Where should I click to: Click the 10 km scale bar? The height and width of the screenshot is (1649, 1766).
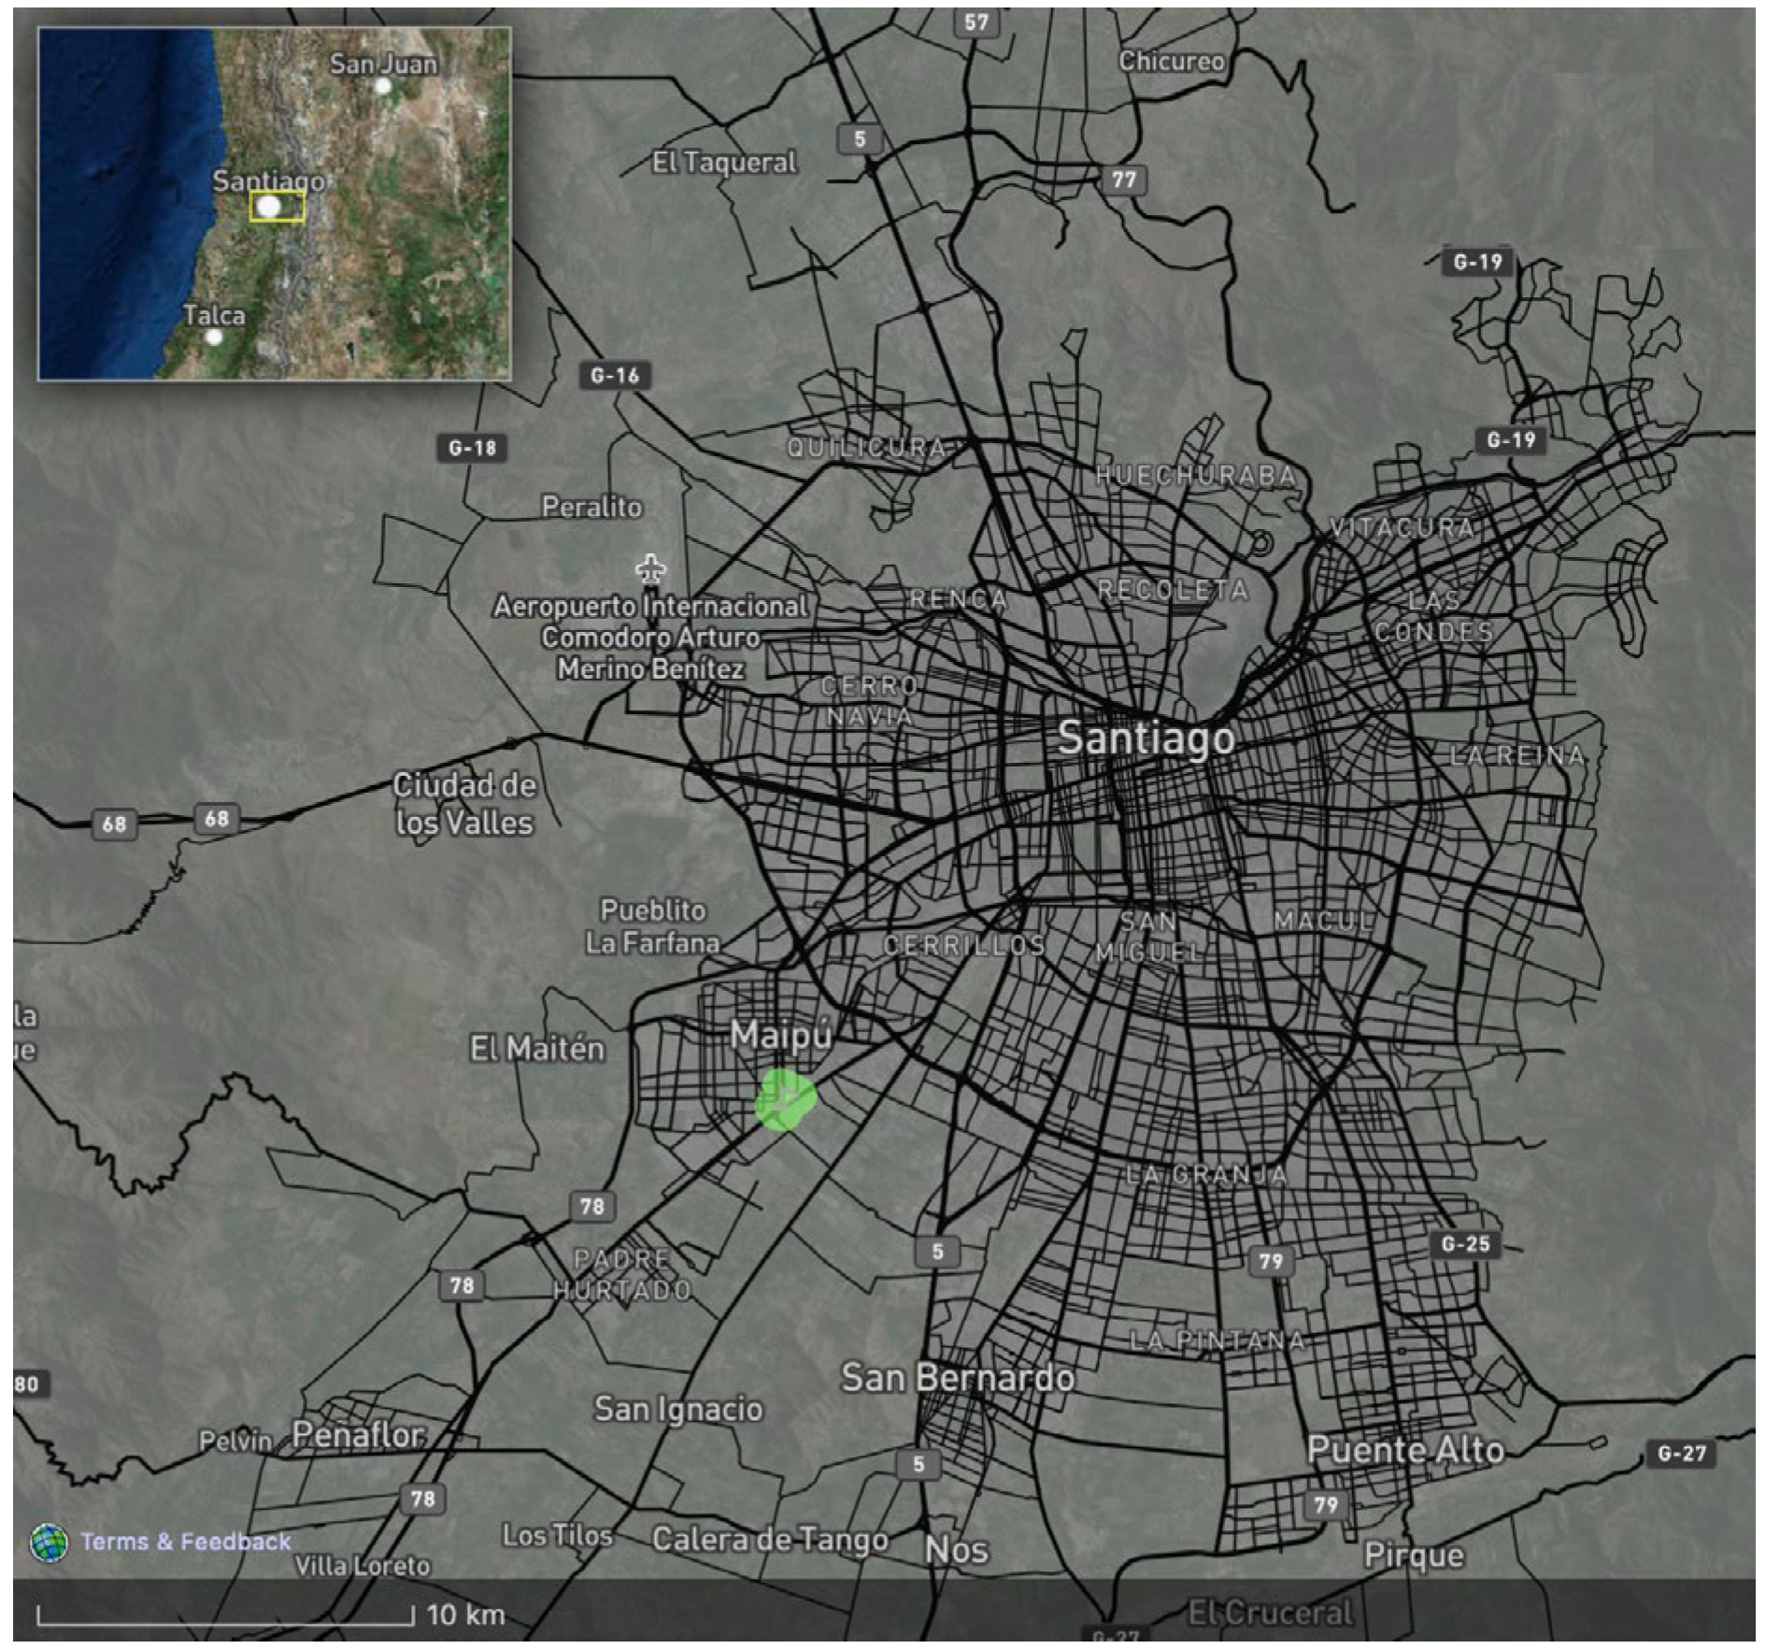(225, 1614)
